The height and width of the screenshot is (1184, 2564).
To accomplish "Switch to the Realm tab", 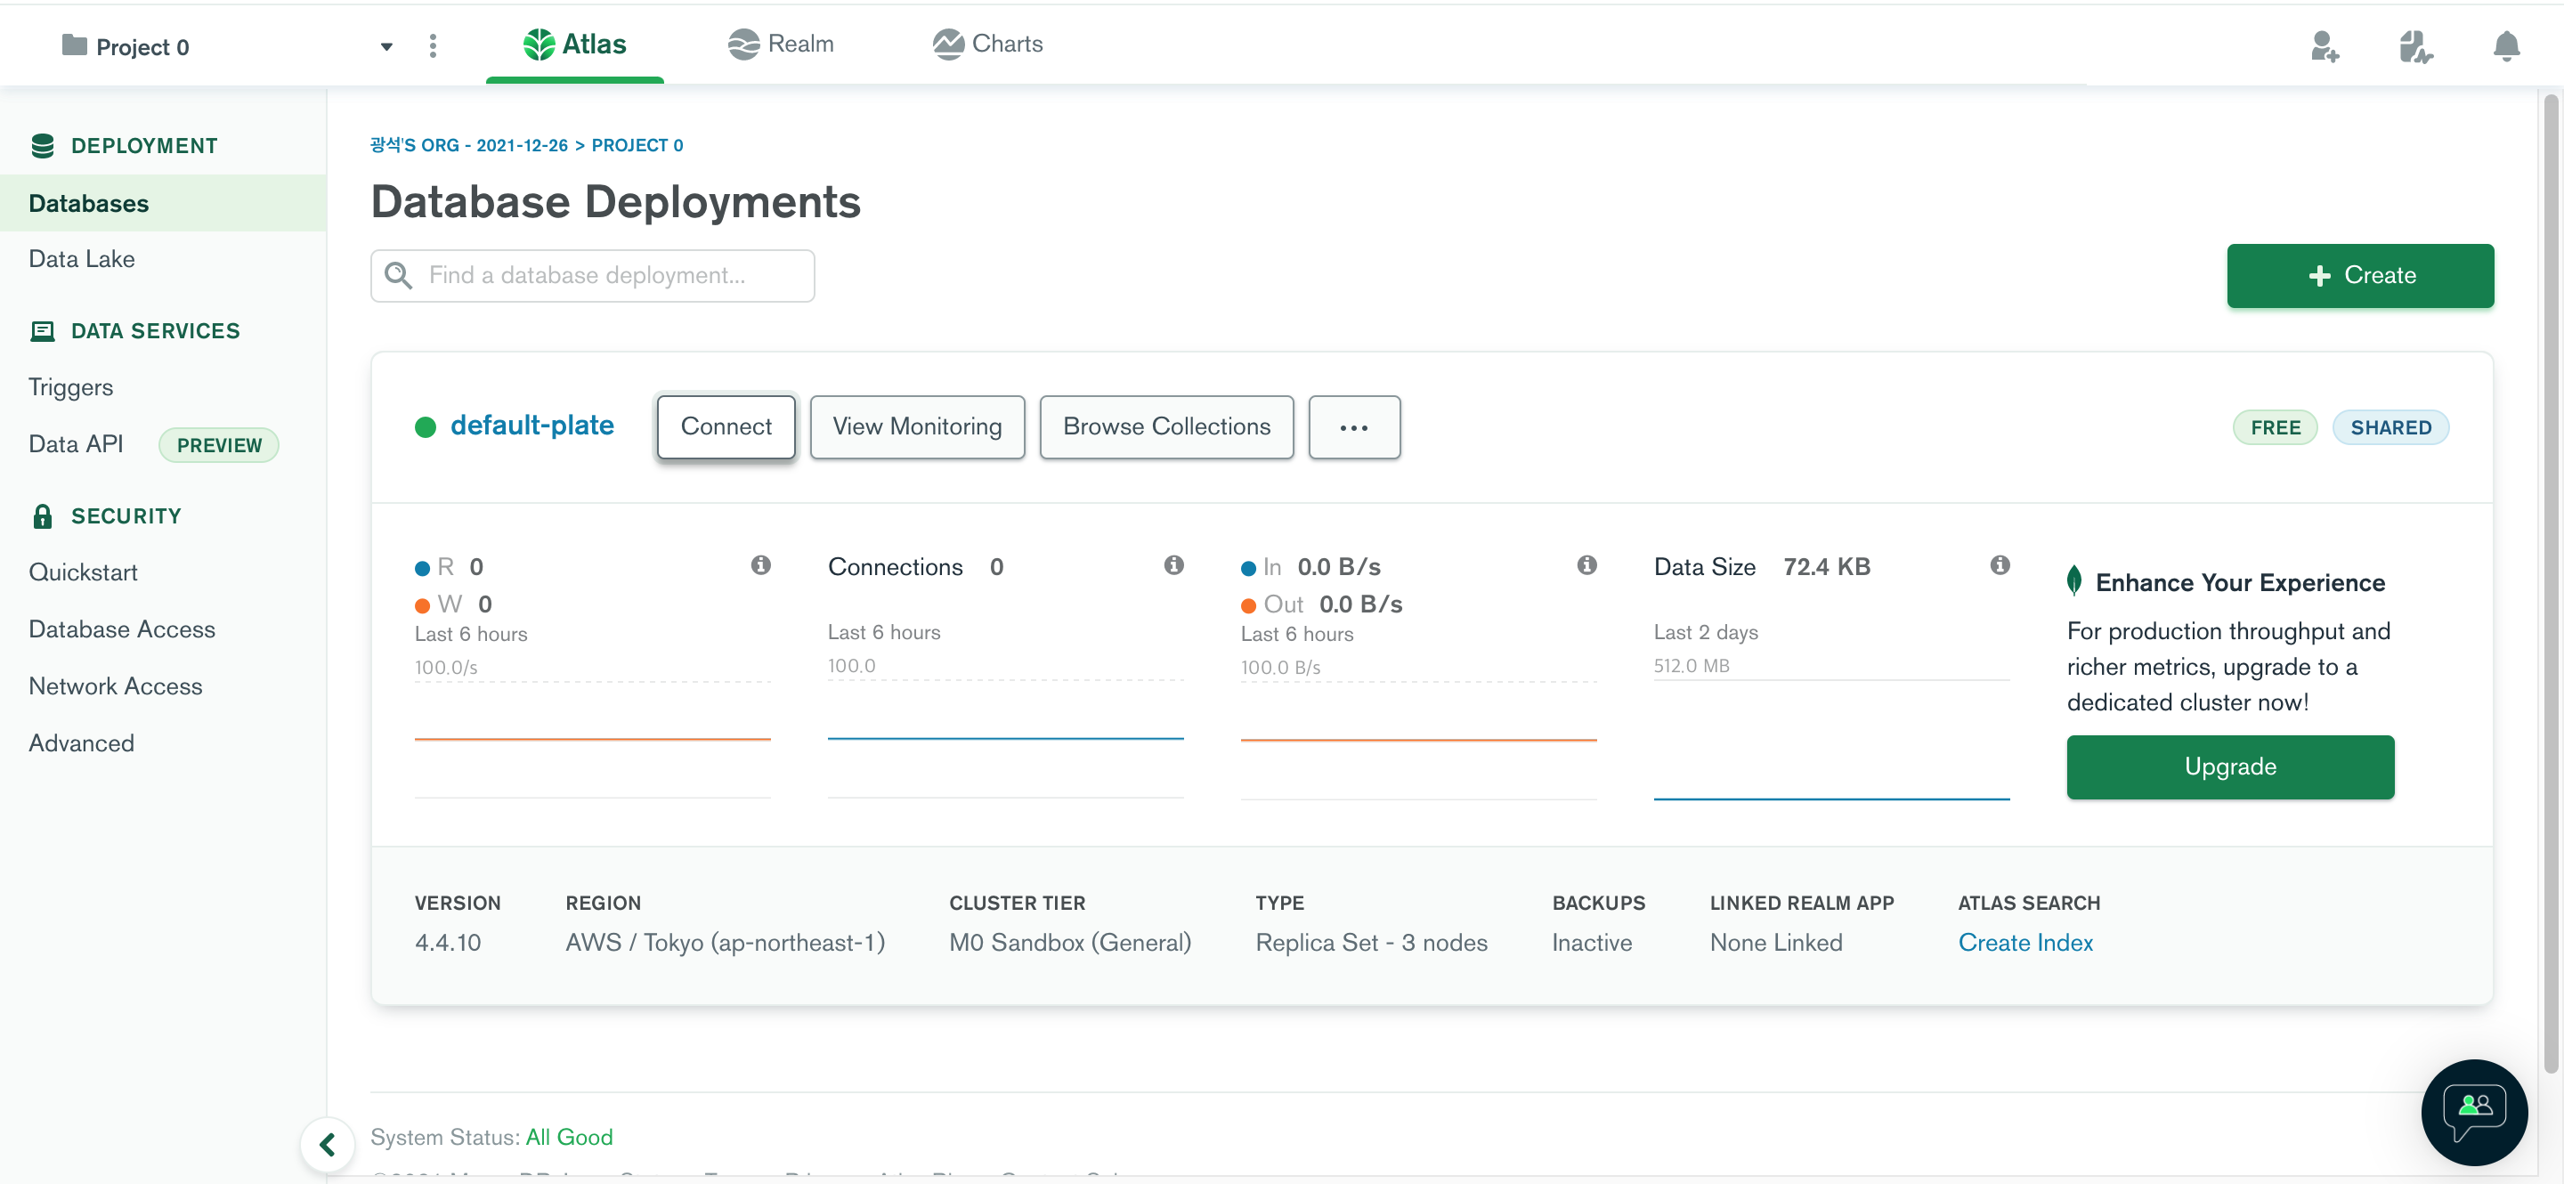I will click(x=782, y=44).
